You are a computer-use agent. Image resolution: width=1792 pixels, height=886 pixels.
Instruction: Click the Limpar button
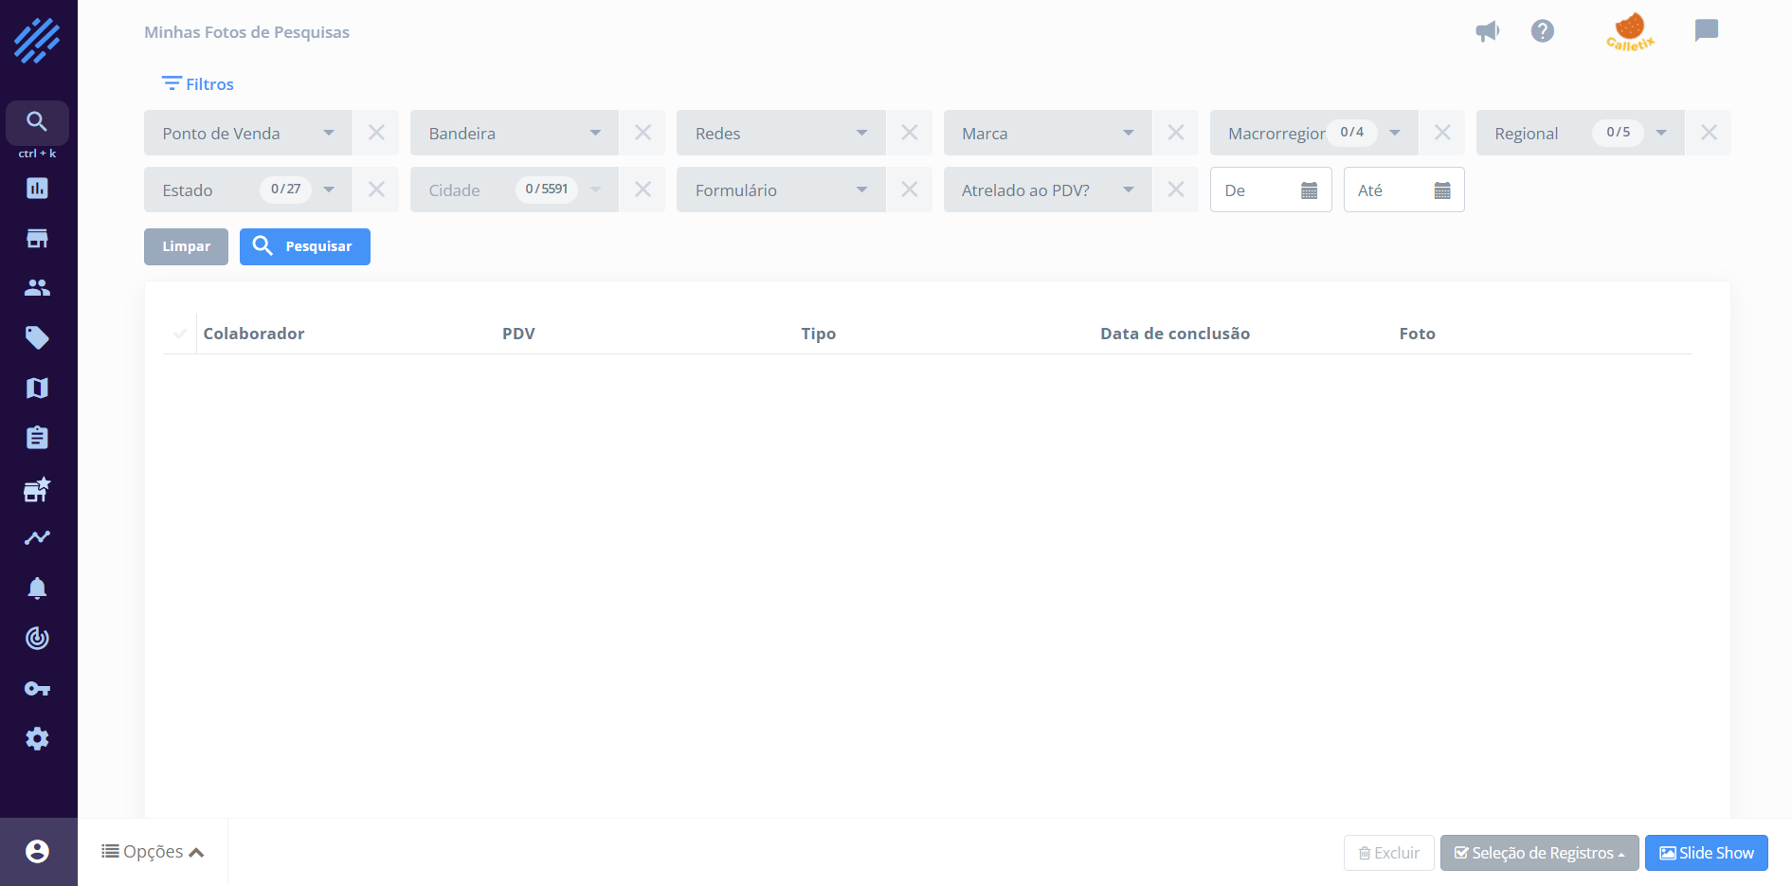(x=186, y=246)
